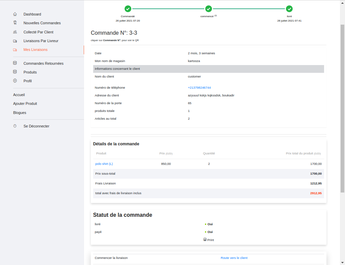Click the Livraisons Par Livreur truck icon
This screenshot has width=345, height=265.
click(x=15, y=41)
